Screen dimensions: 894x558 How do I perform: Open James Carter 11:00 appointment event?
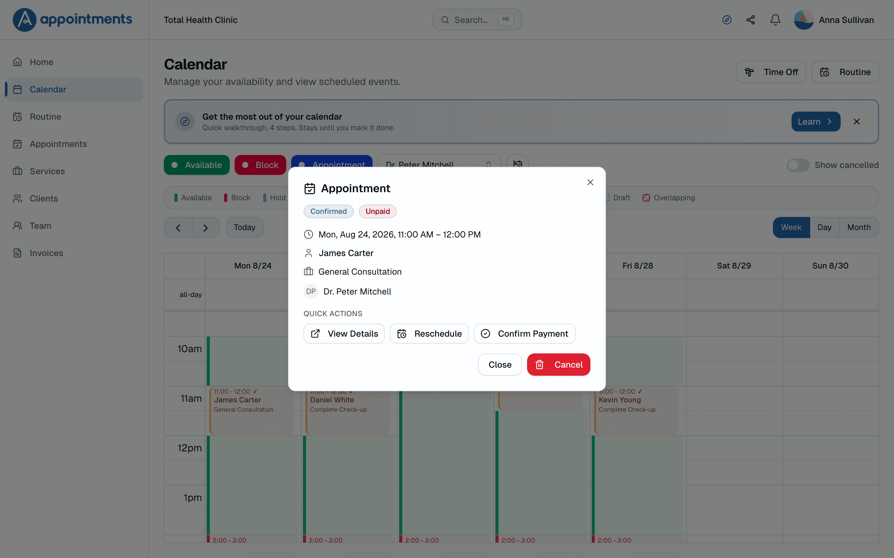pyautogui.click(x=251, y=410)
